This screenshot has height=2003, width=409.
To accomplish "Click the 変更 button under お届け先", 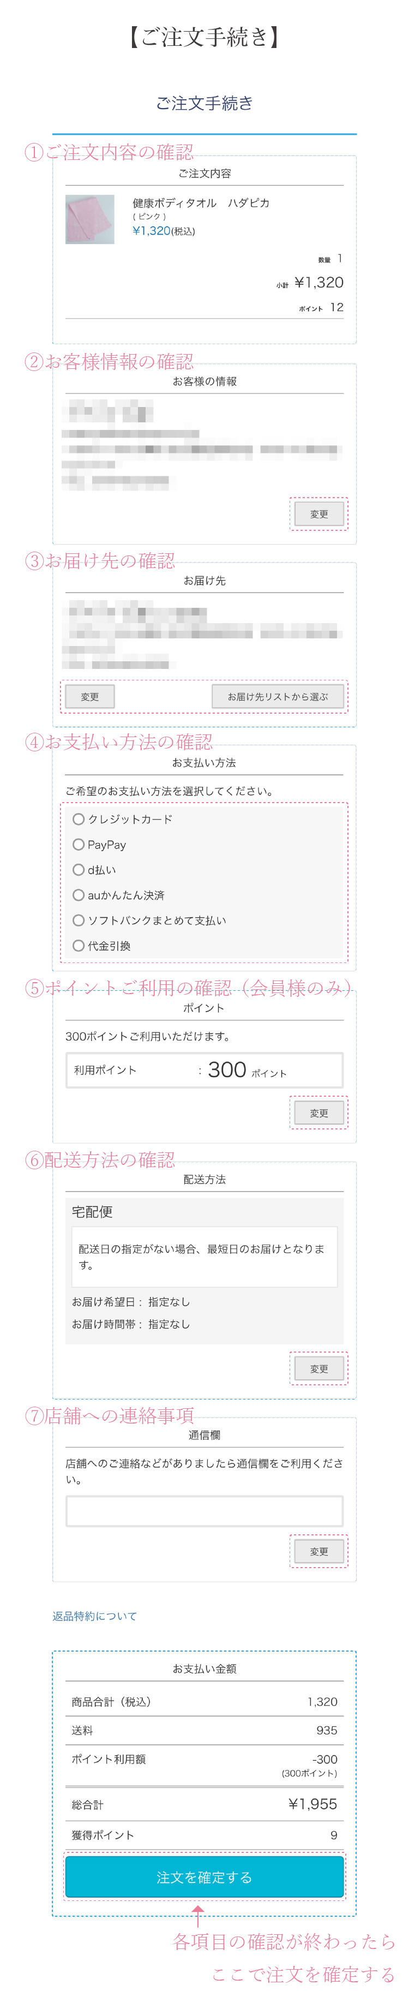I will click(90, 697).
